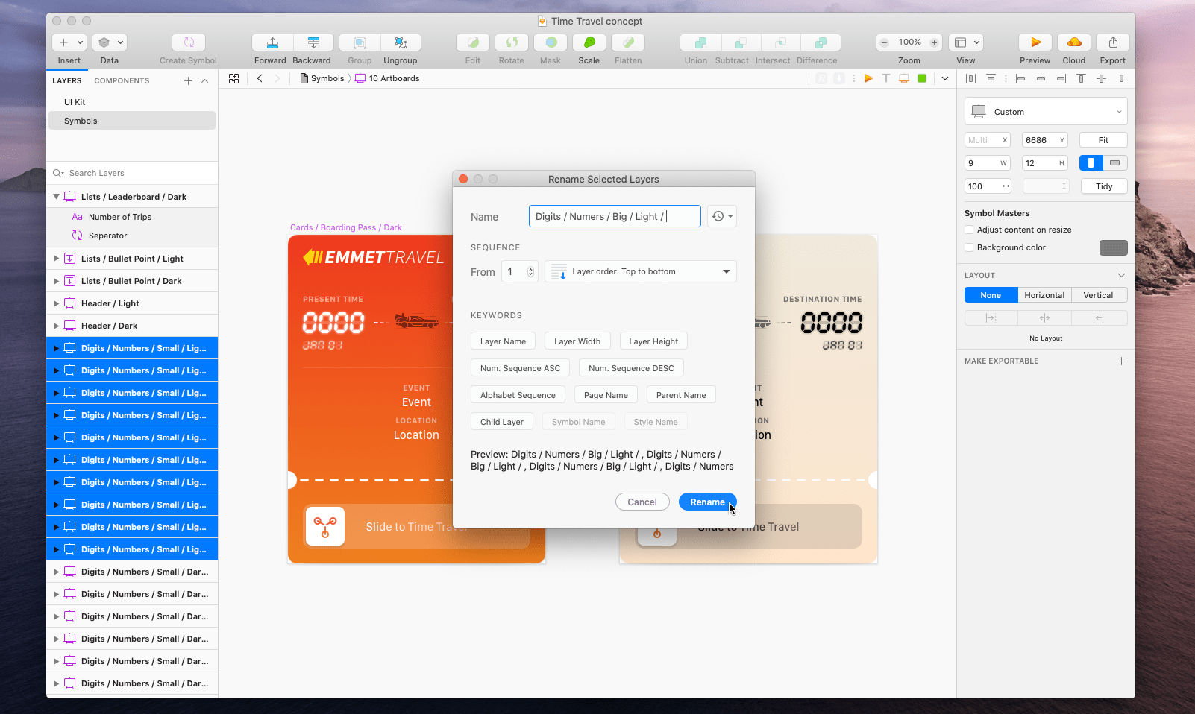
Task: Select Horizontal layout option
Action: coord(1044,294)
